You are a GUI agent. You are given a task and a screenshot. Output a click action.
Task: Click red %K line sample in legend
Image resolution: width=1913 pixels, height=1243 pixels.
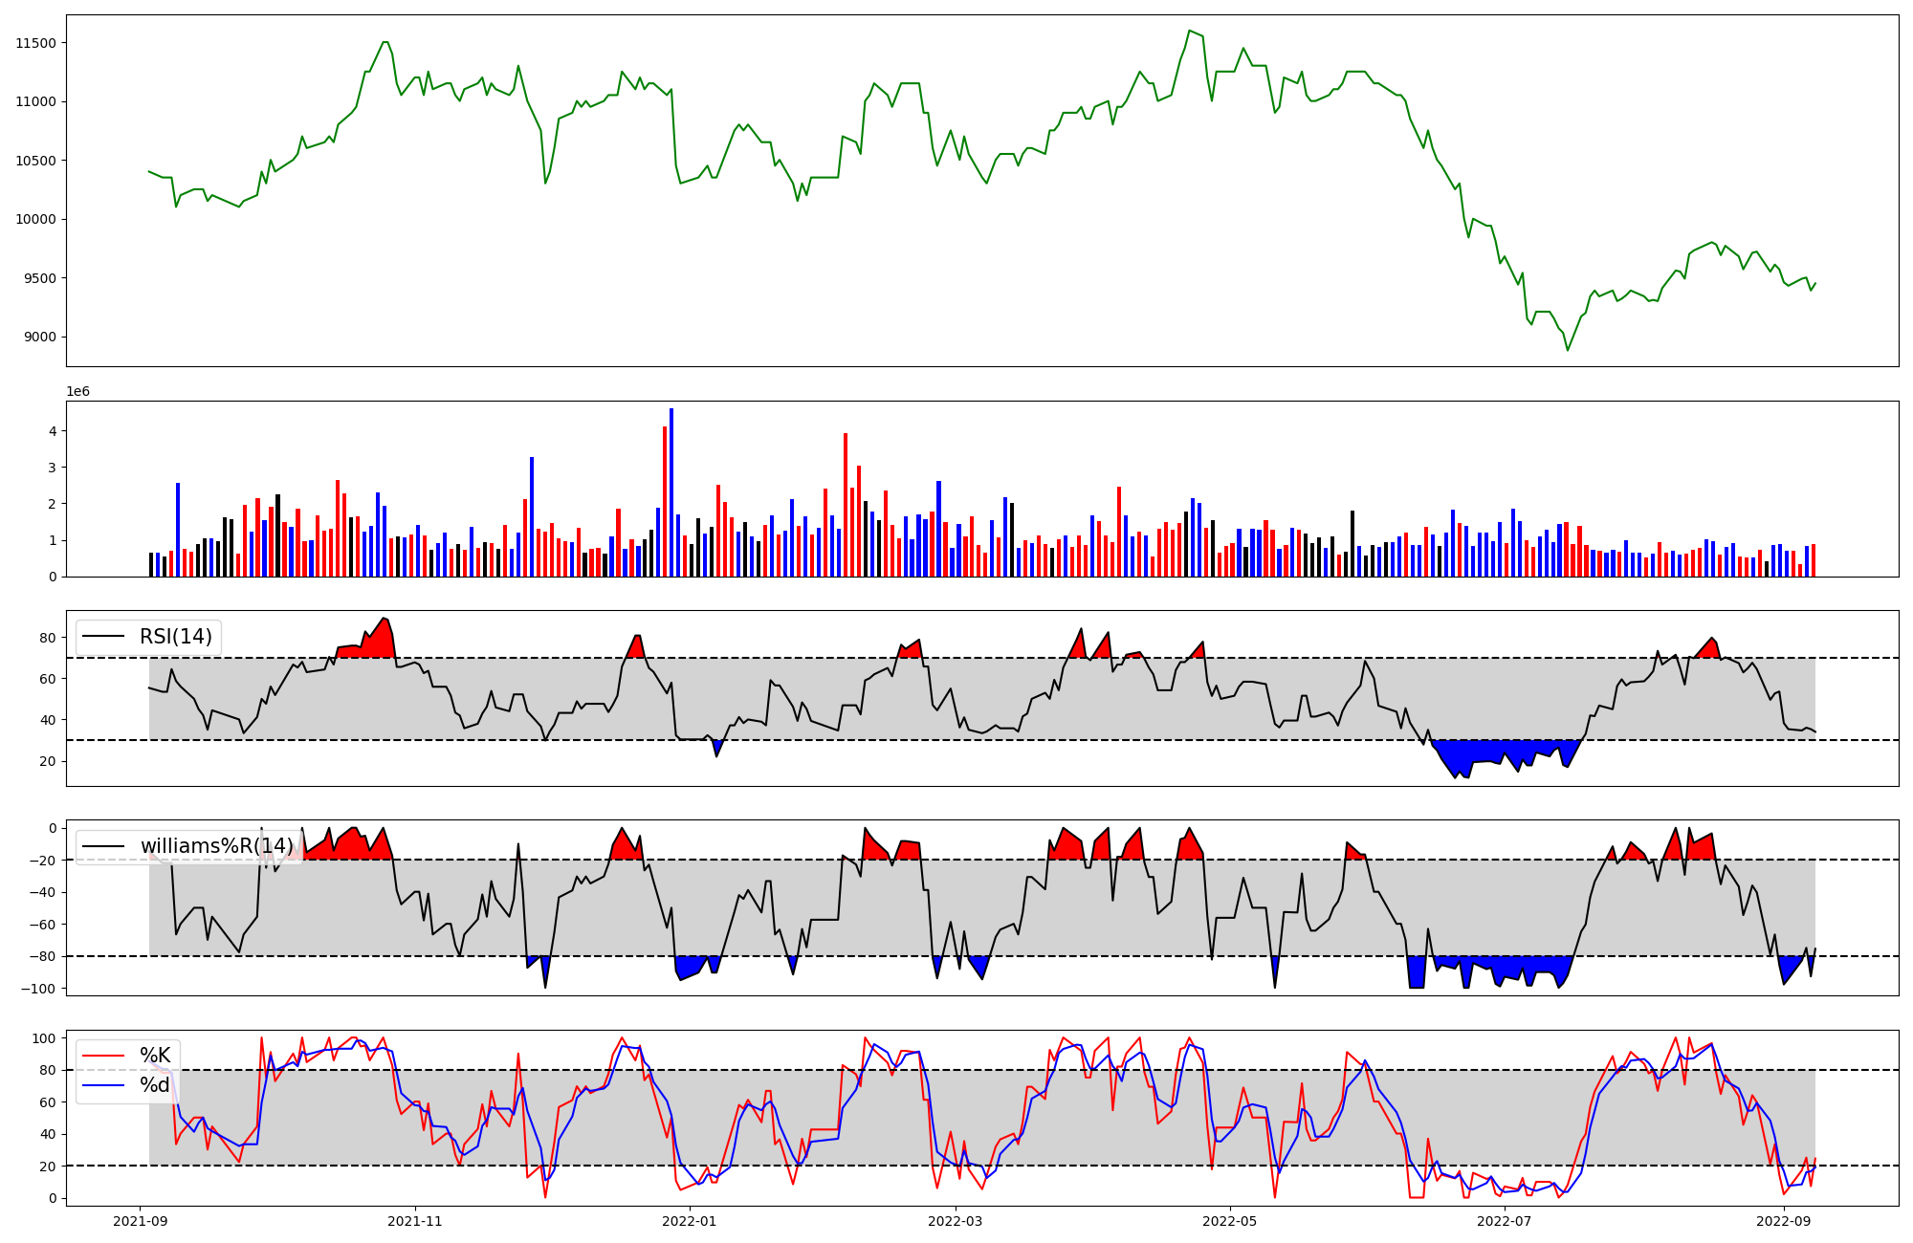coord(104,1056)
